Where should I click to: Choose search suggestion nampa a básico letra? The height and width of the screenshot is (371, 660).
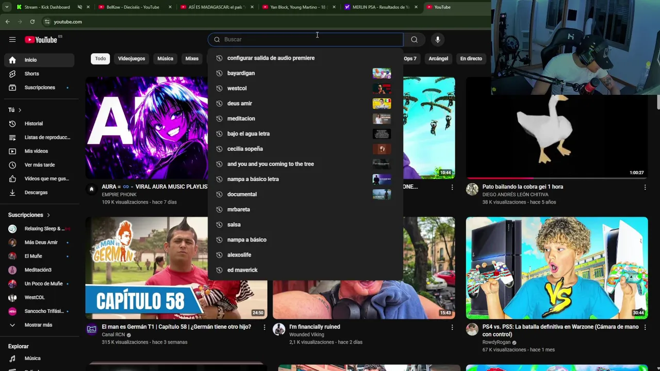coord(305,179)
